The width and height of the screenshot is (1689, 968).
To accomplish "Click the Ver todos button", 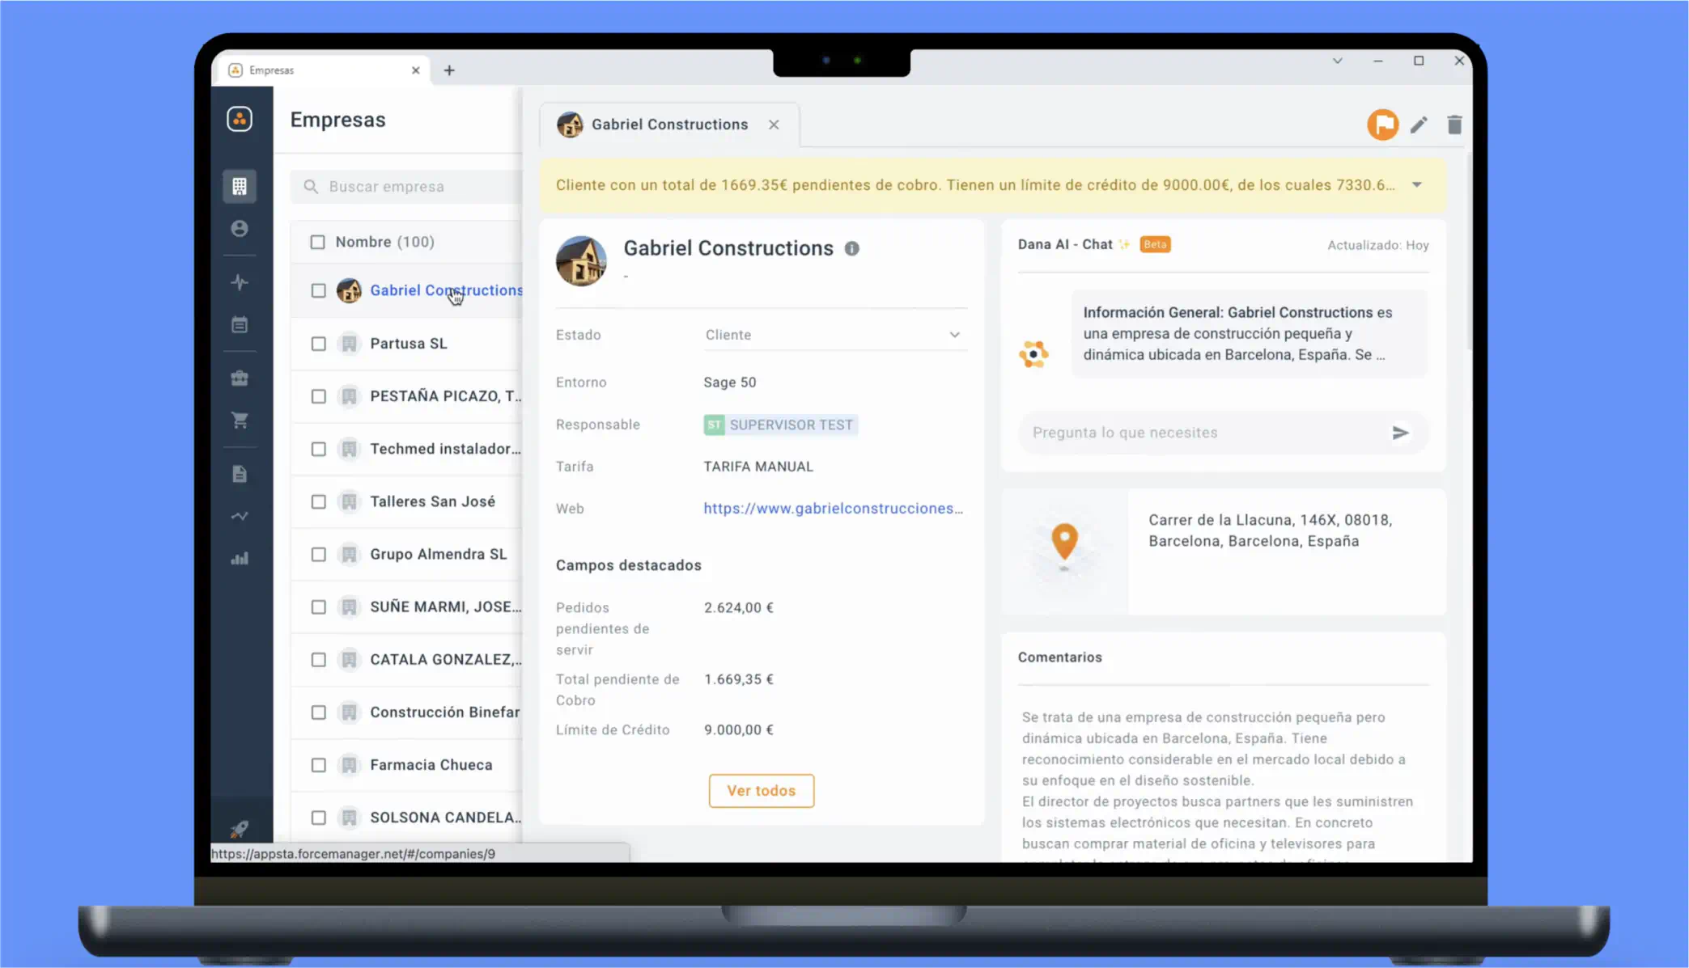I will (x=762, y=791).
